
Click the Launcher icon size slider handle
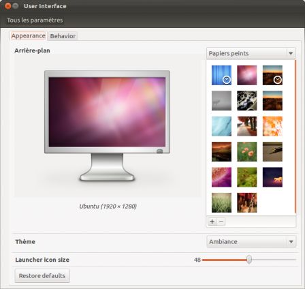249,259
